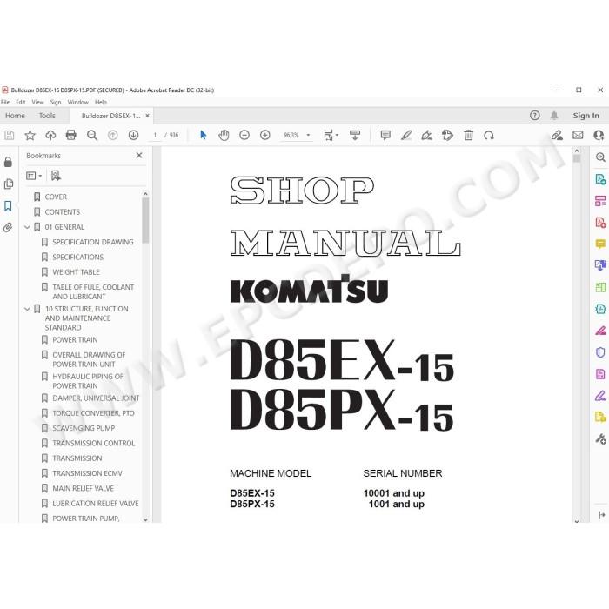Click the bookmarks panel scrollbar thumb
Image resolution: width=609 pixels, height=609 pixels.
(x=145, y=220)
